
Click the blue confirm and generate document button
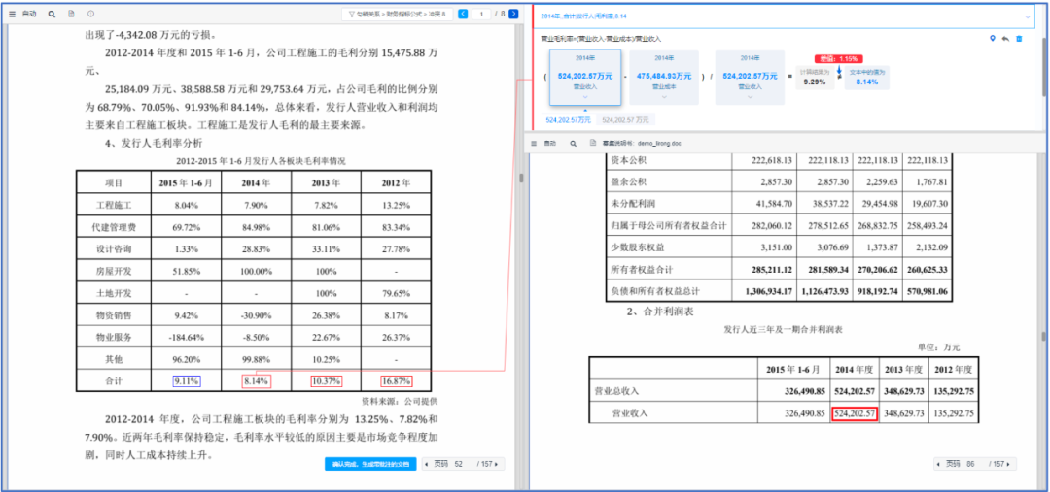370,464
